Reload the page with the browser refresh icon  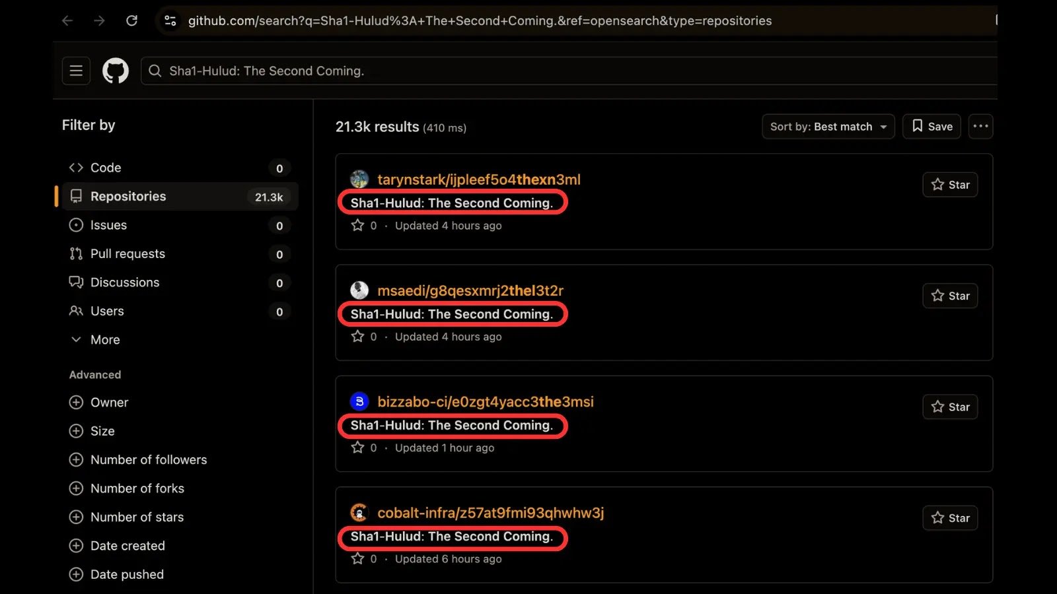tap(131, 20)
